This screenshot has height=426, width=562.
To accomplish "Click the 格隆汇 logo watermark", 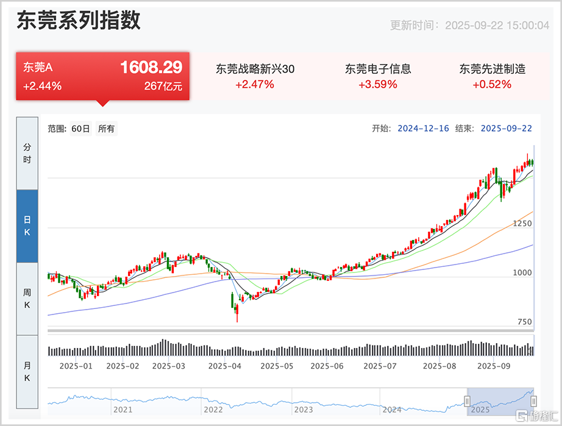I will coord(536,417).
